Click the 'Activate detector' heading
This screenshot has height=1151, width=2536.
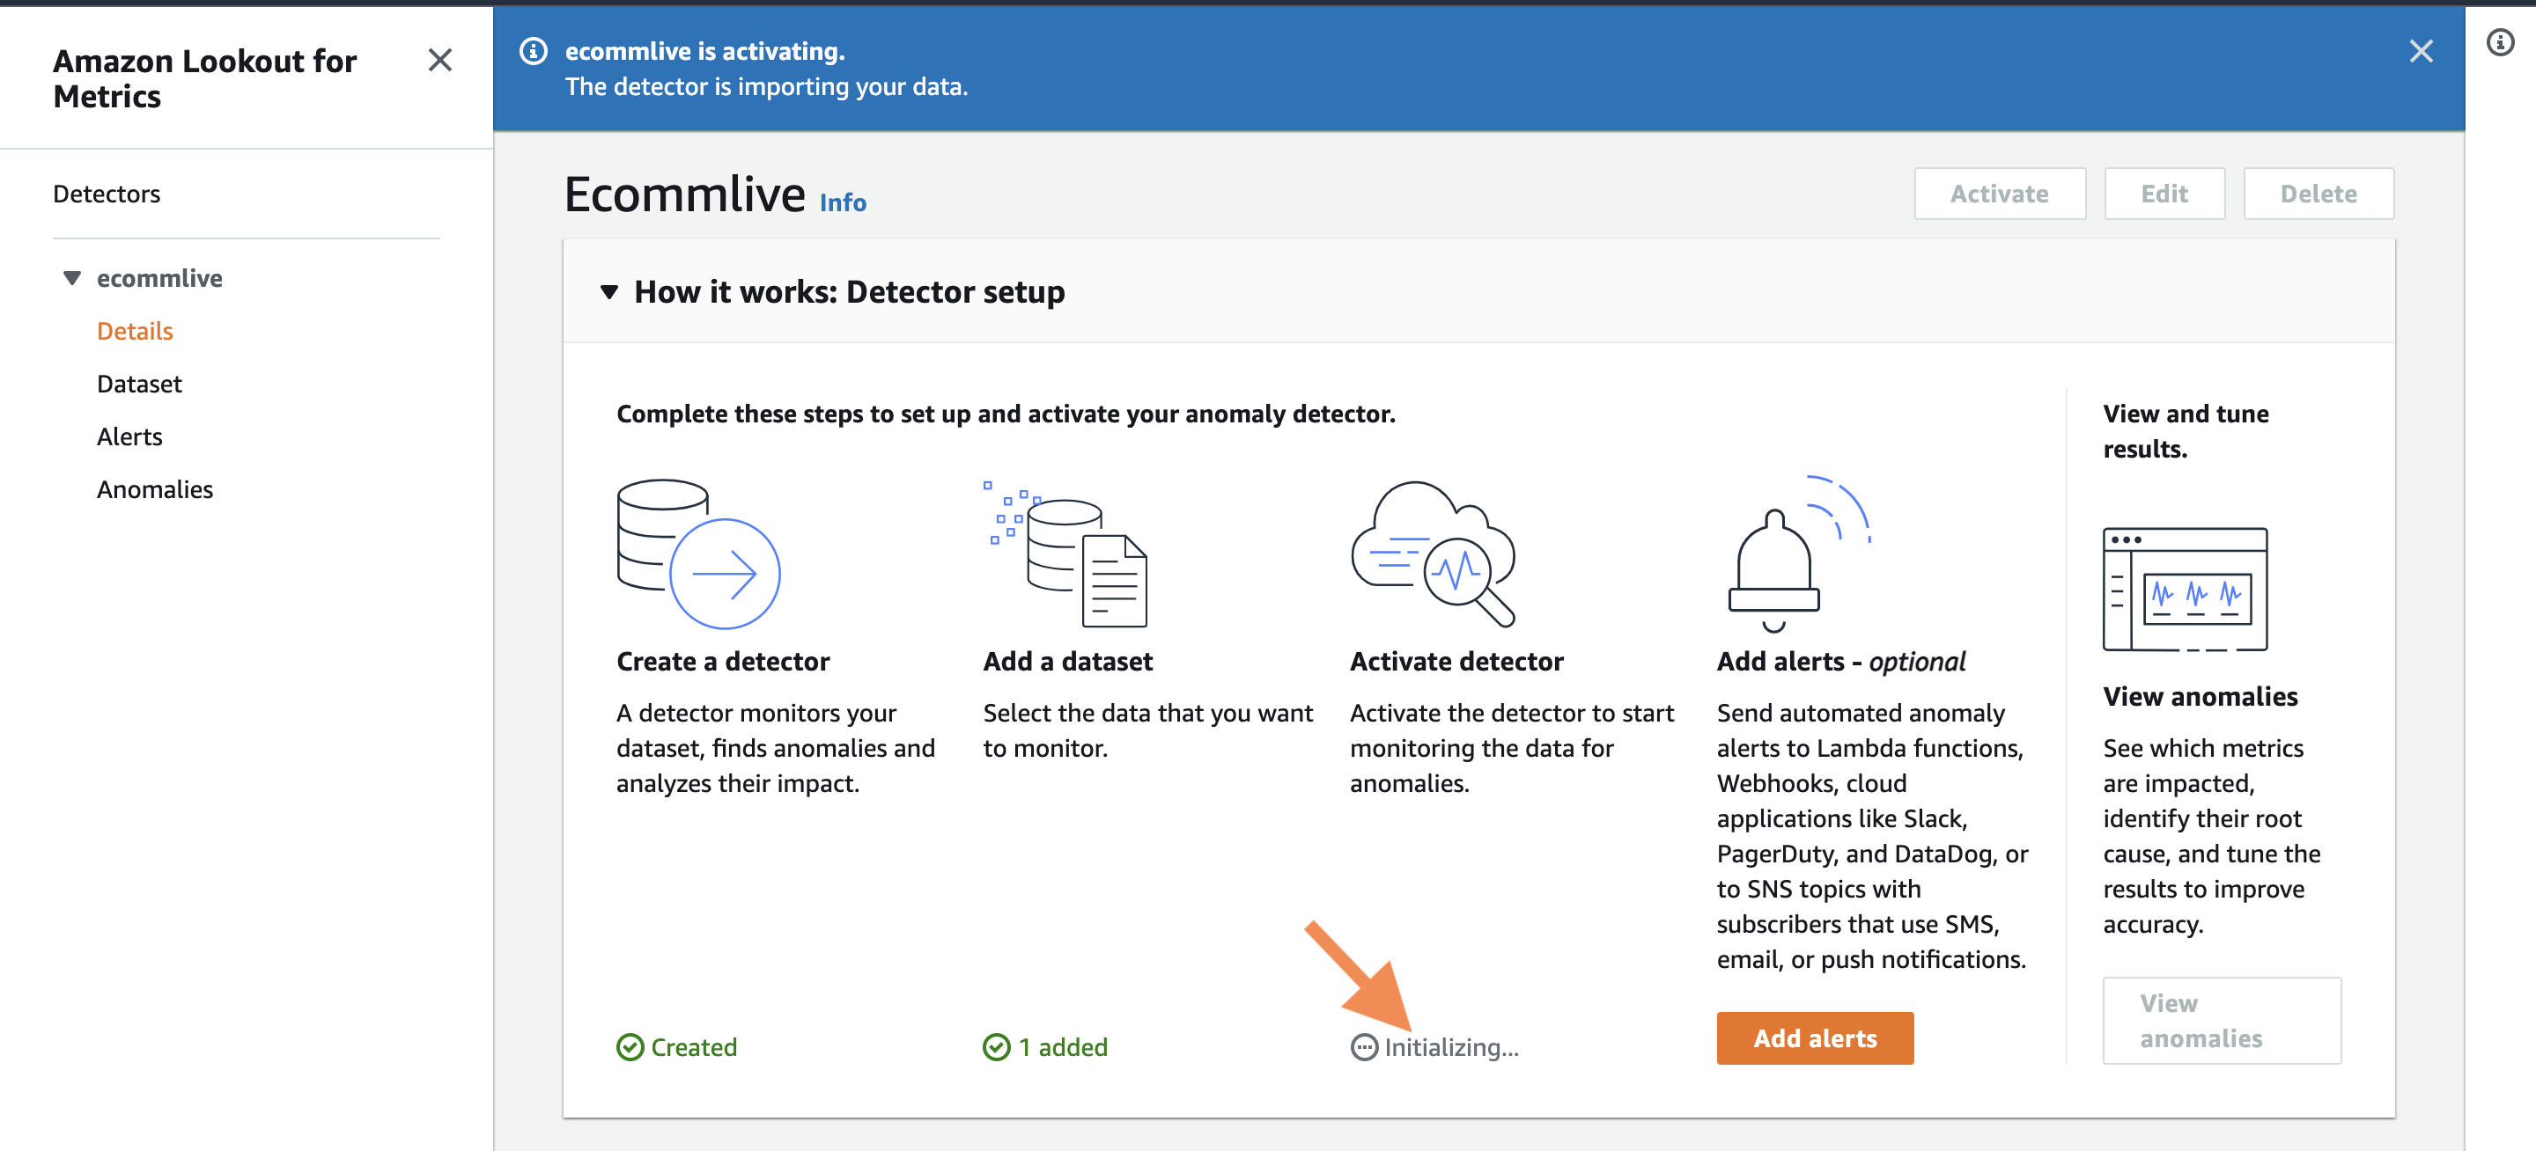[x=1456, y=661]
